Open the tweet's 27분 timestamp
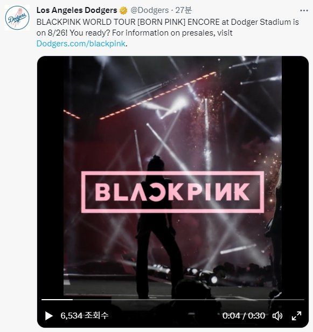 [x=183, y=10]
